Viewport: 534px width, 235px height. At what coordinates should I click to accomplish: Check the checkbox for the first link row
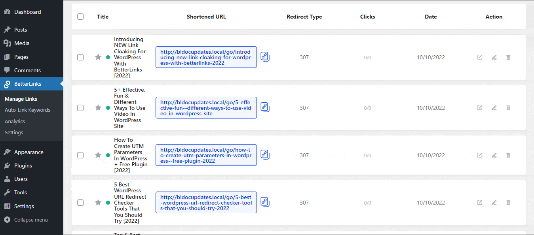(80, 57)
